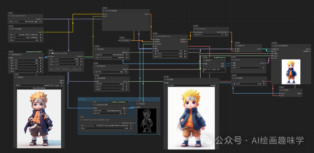Adjust the guidance 3.5 value widget

click(x=211, y=34)
